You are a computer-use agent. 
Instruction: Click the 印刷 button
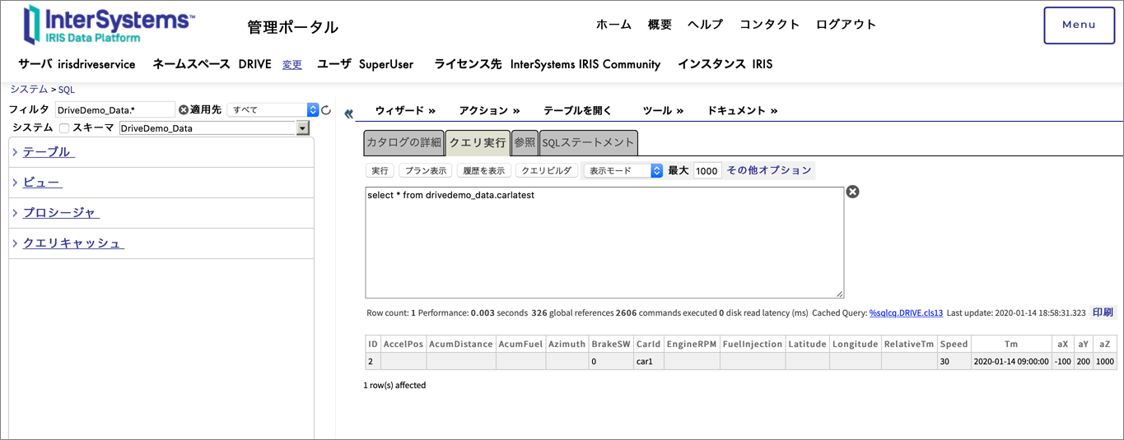1103,313
